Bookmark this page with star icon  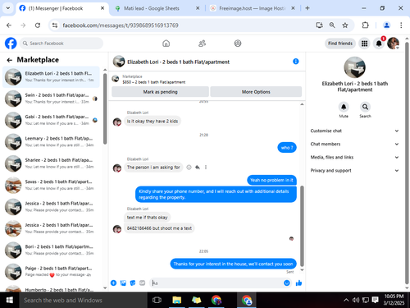click(345, 25)
